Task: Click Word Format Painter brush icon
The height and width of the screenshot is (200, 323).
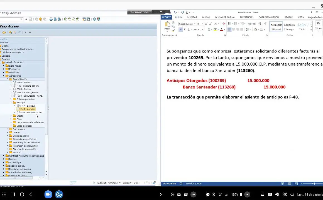Action: (173, 31)
